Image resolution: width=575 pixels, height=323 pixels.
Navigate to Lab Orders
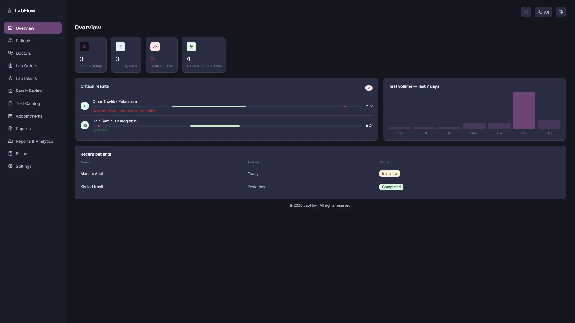33,65
